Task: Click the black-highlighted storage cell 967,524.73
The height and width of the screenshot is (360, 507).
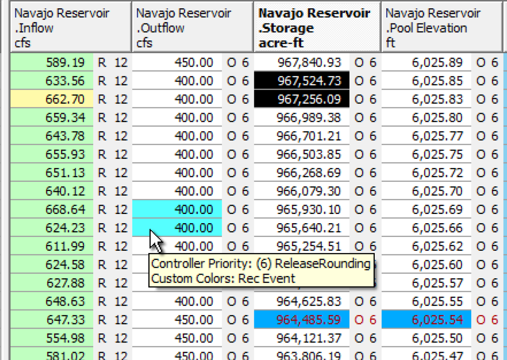Action: pyautogui.click(x=302, y=81)
